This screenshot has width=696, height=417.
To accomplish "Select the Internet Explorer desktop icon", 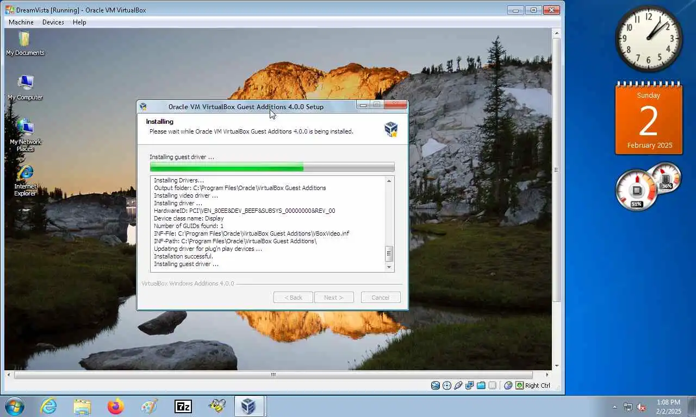I will [25, 181].
